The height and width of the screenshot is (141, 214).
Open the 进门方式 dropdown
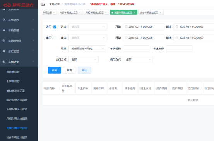click(x=84, y=59)
